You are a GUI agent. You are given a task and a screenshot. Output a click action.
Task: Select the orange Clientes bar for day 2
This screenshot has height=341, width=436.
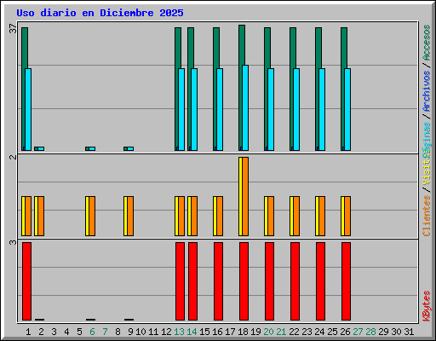pyautogui.click(x=41, y=216)
